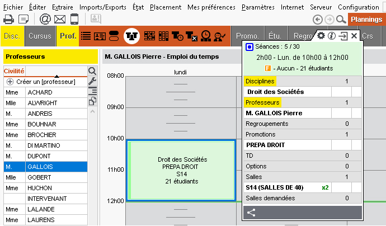
Task: Click the greyed contact card icon
Action: point(96,18)
